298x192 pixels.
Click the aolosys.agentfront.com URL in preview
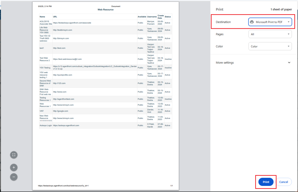point(66,126)
